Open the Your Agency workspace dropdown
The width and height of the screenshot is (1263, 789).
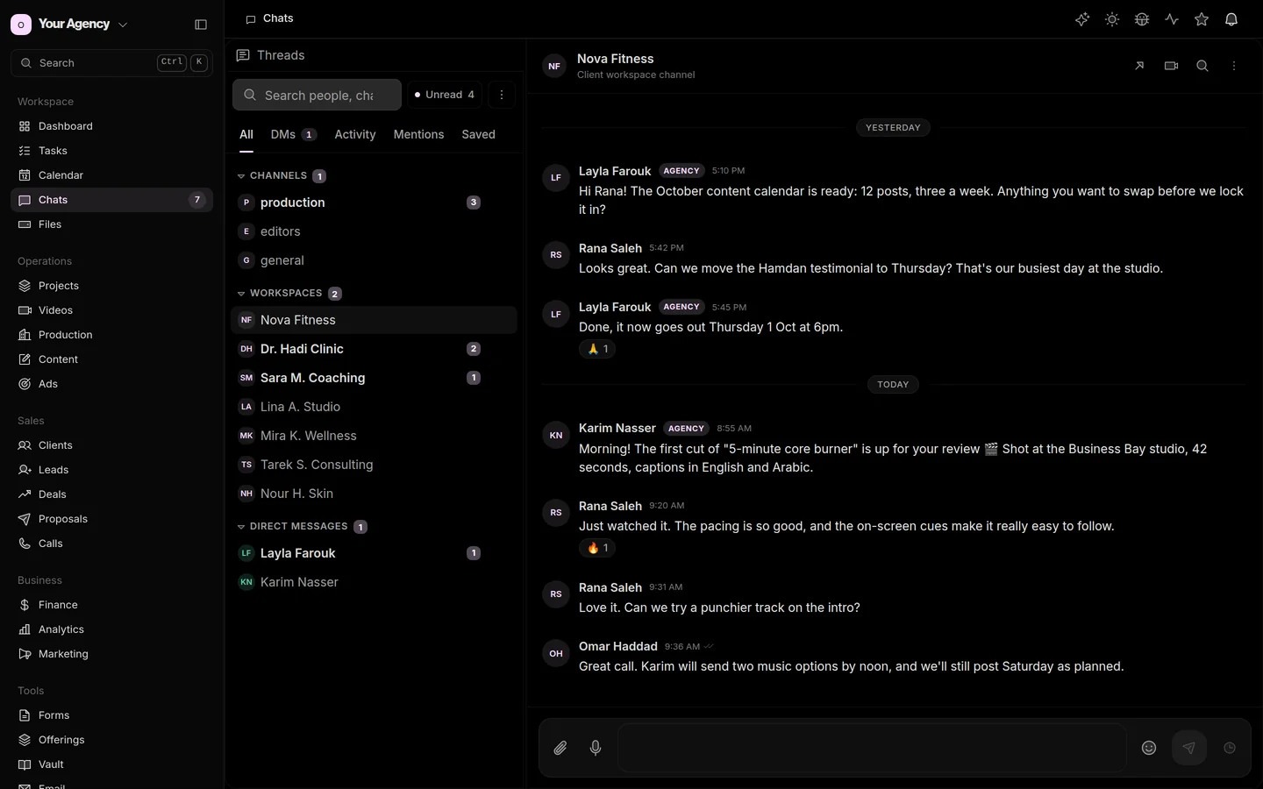(x=70, y=25)
